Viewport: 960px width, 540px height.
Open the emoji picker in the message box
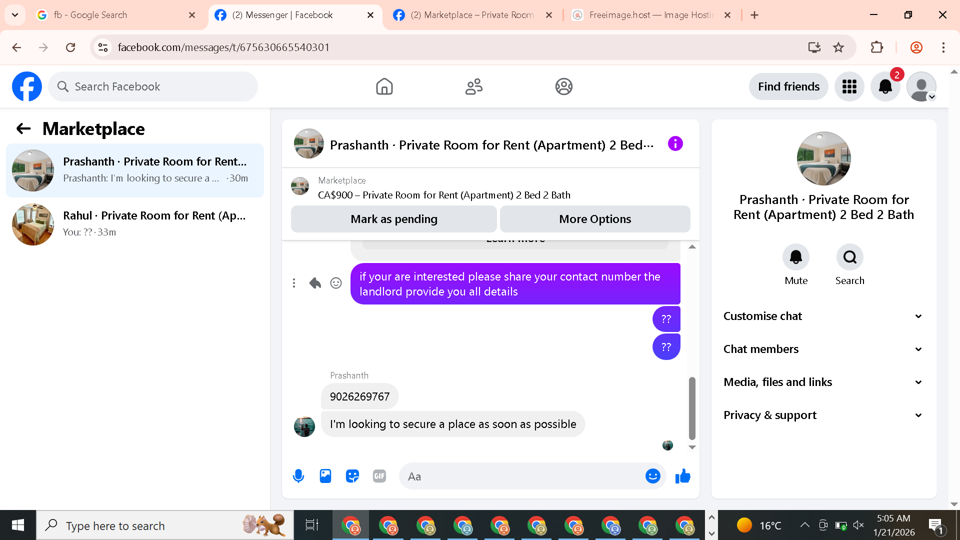click(652, 476)
